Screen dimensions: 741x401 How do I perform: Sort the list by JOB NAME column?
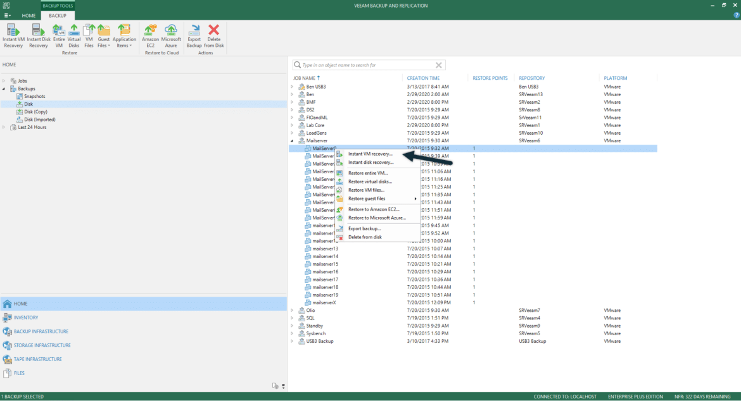307,78
